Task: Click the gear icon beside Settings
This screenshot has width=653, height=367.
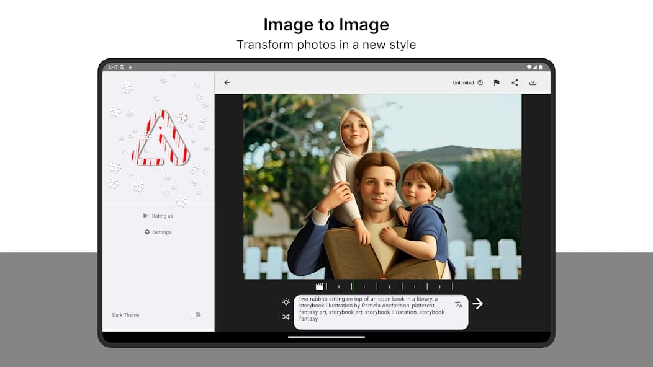Action: 147,232
